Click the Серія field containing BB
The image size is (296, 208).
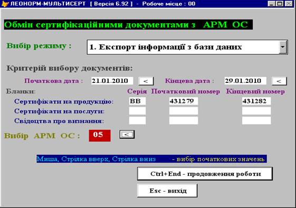[x=137, y=101]
